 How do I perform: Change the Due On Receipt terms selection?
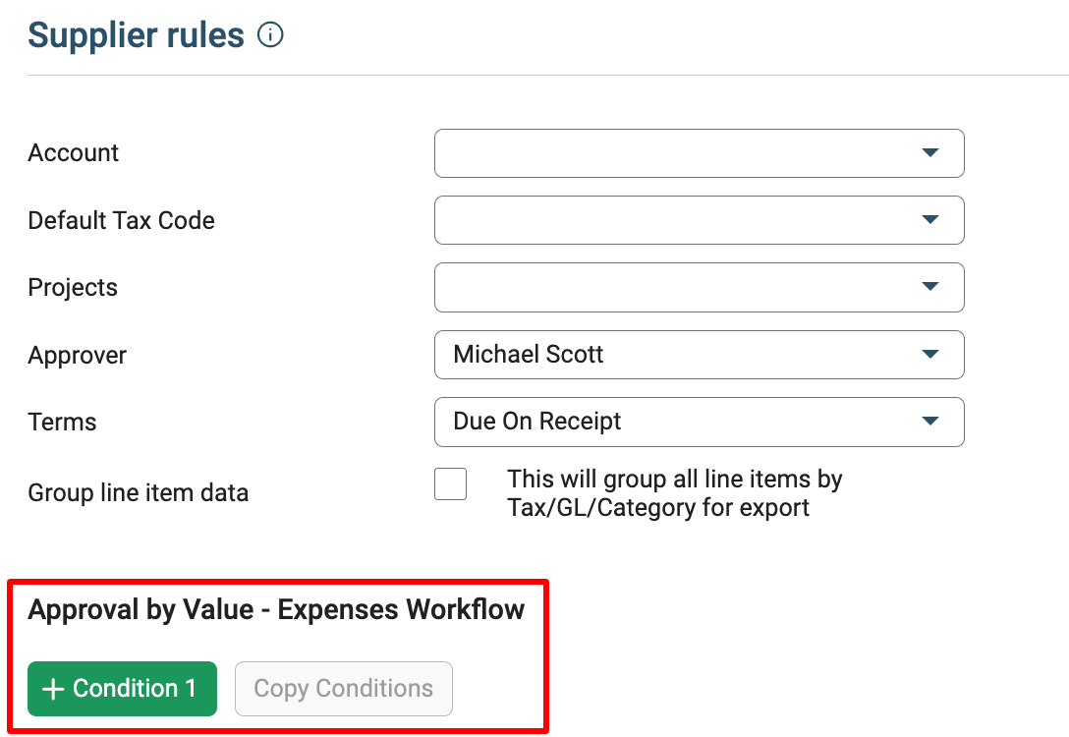point(699,422)
